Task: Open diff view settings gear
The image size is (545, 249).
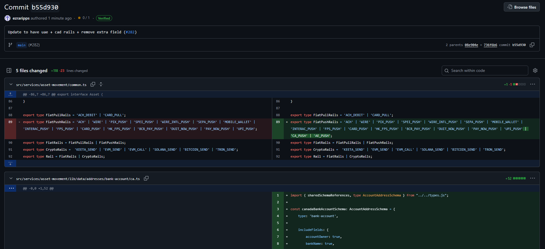Action: (x=535, y=71)
